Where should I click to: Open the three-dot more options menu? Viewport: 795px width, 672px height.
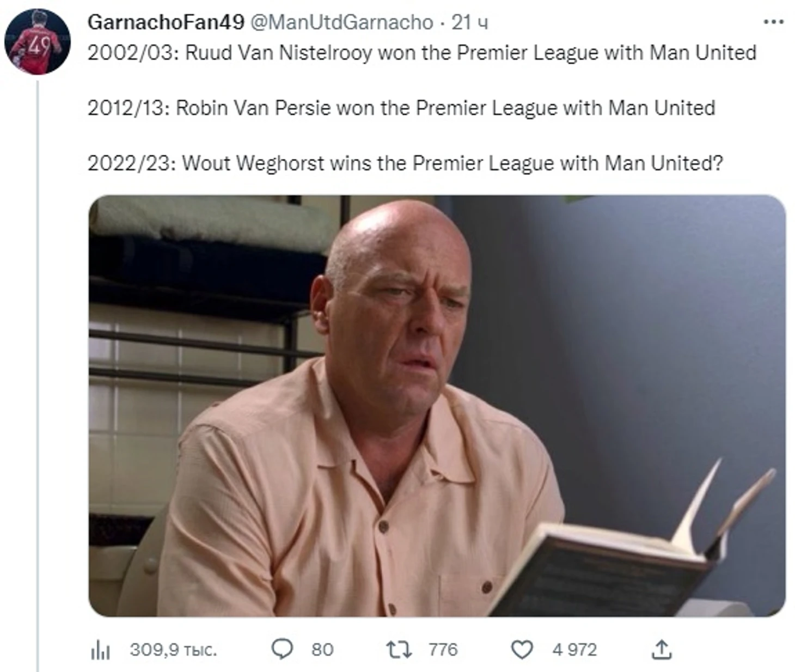click(773, 22)
